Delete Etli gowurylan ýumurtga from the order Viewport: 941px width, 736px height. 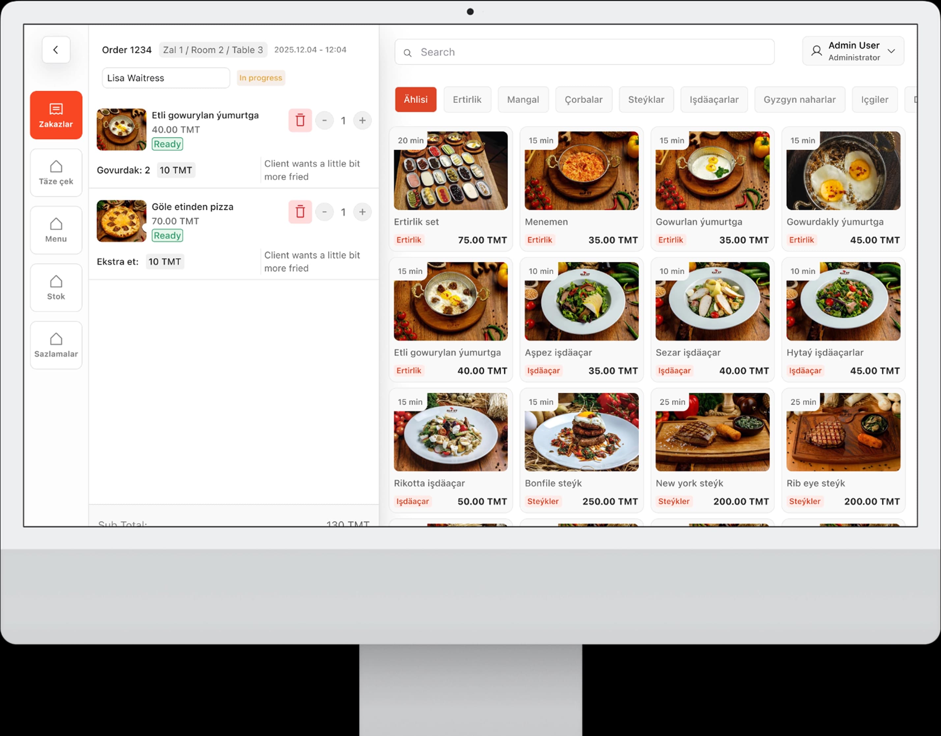click(300, 121)
